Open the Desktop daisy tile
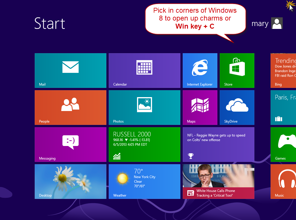 point(71,182)
